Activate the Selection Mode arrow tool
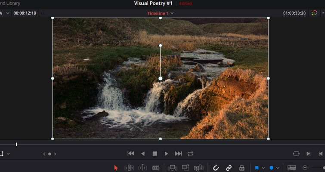 116,168
